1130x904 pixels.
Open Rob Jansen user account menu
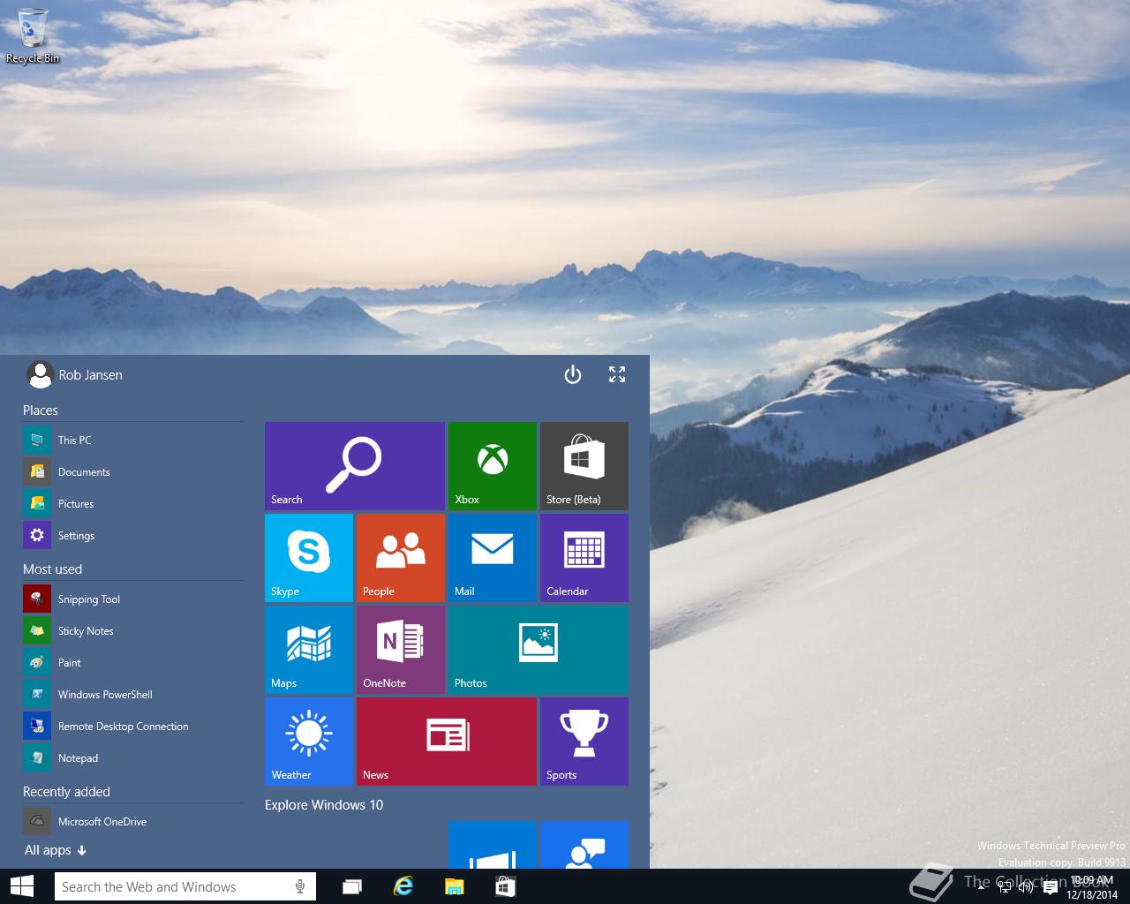click(x=74, y=374)
